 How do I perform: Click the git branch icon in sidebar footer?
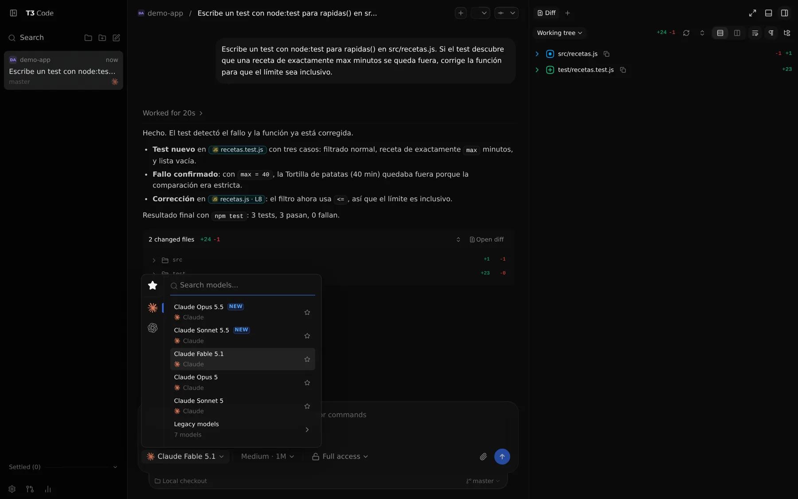[30, 489]
